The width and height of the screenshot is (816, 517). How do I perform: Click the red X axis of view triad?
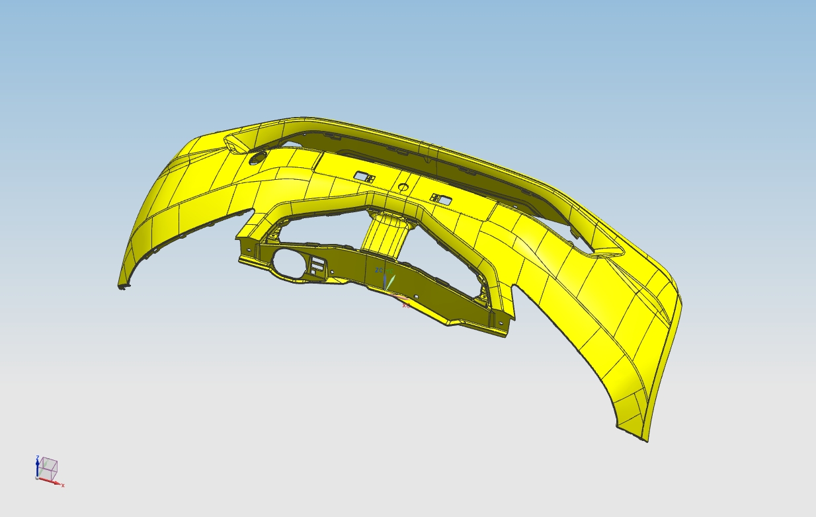click(52, 482)
